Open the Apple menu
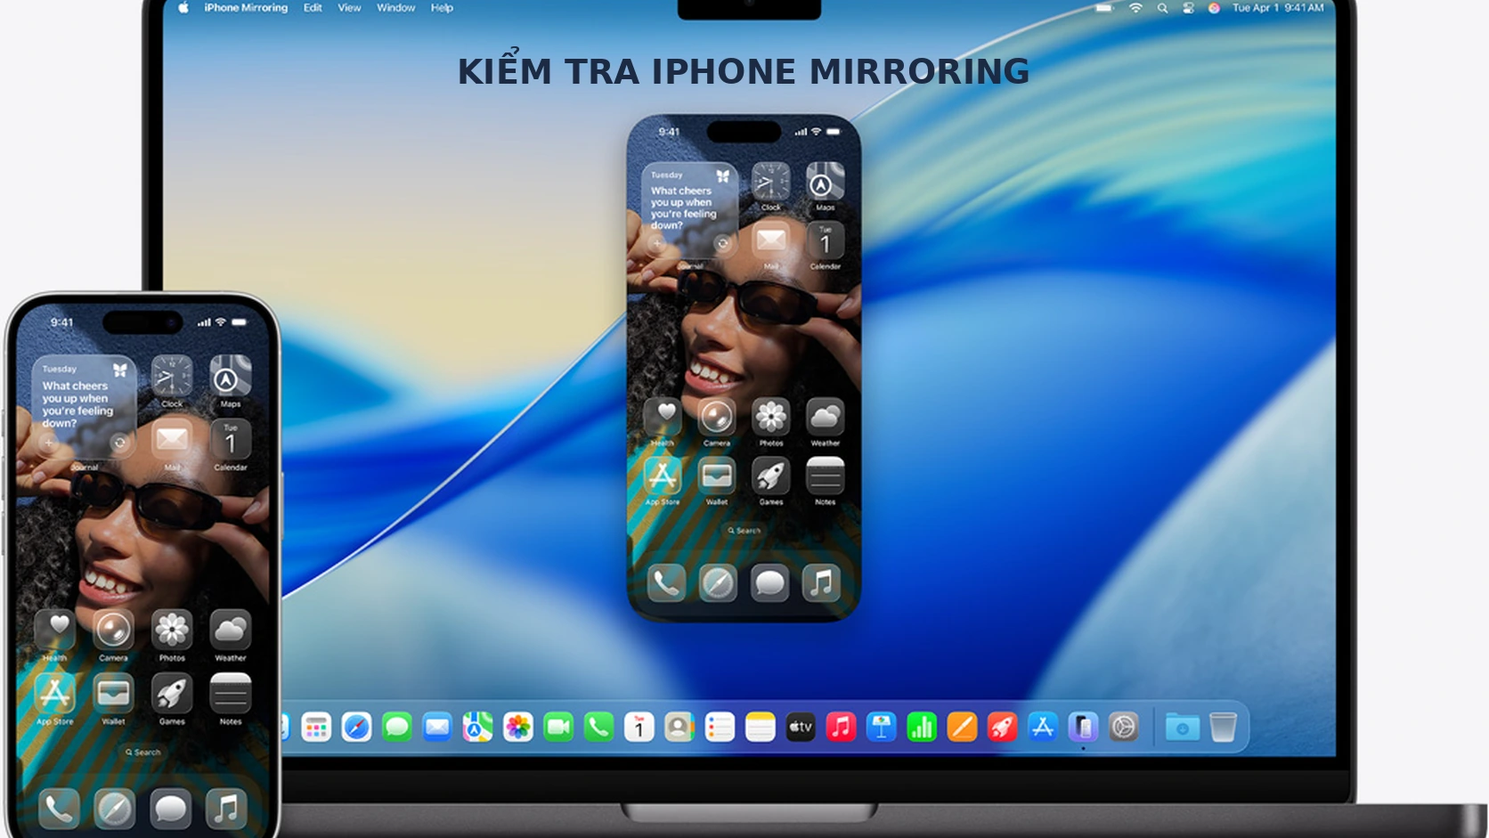 point(183,8)
